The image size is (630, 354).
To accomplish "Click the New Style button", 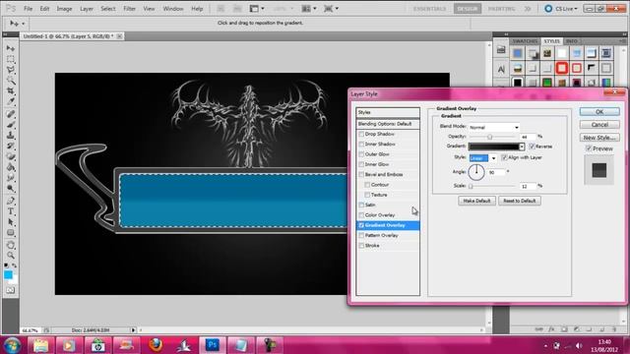I will coord(599,138).
